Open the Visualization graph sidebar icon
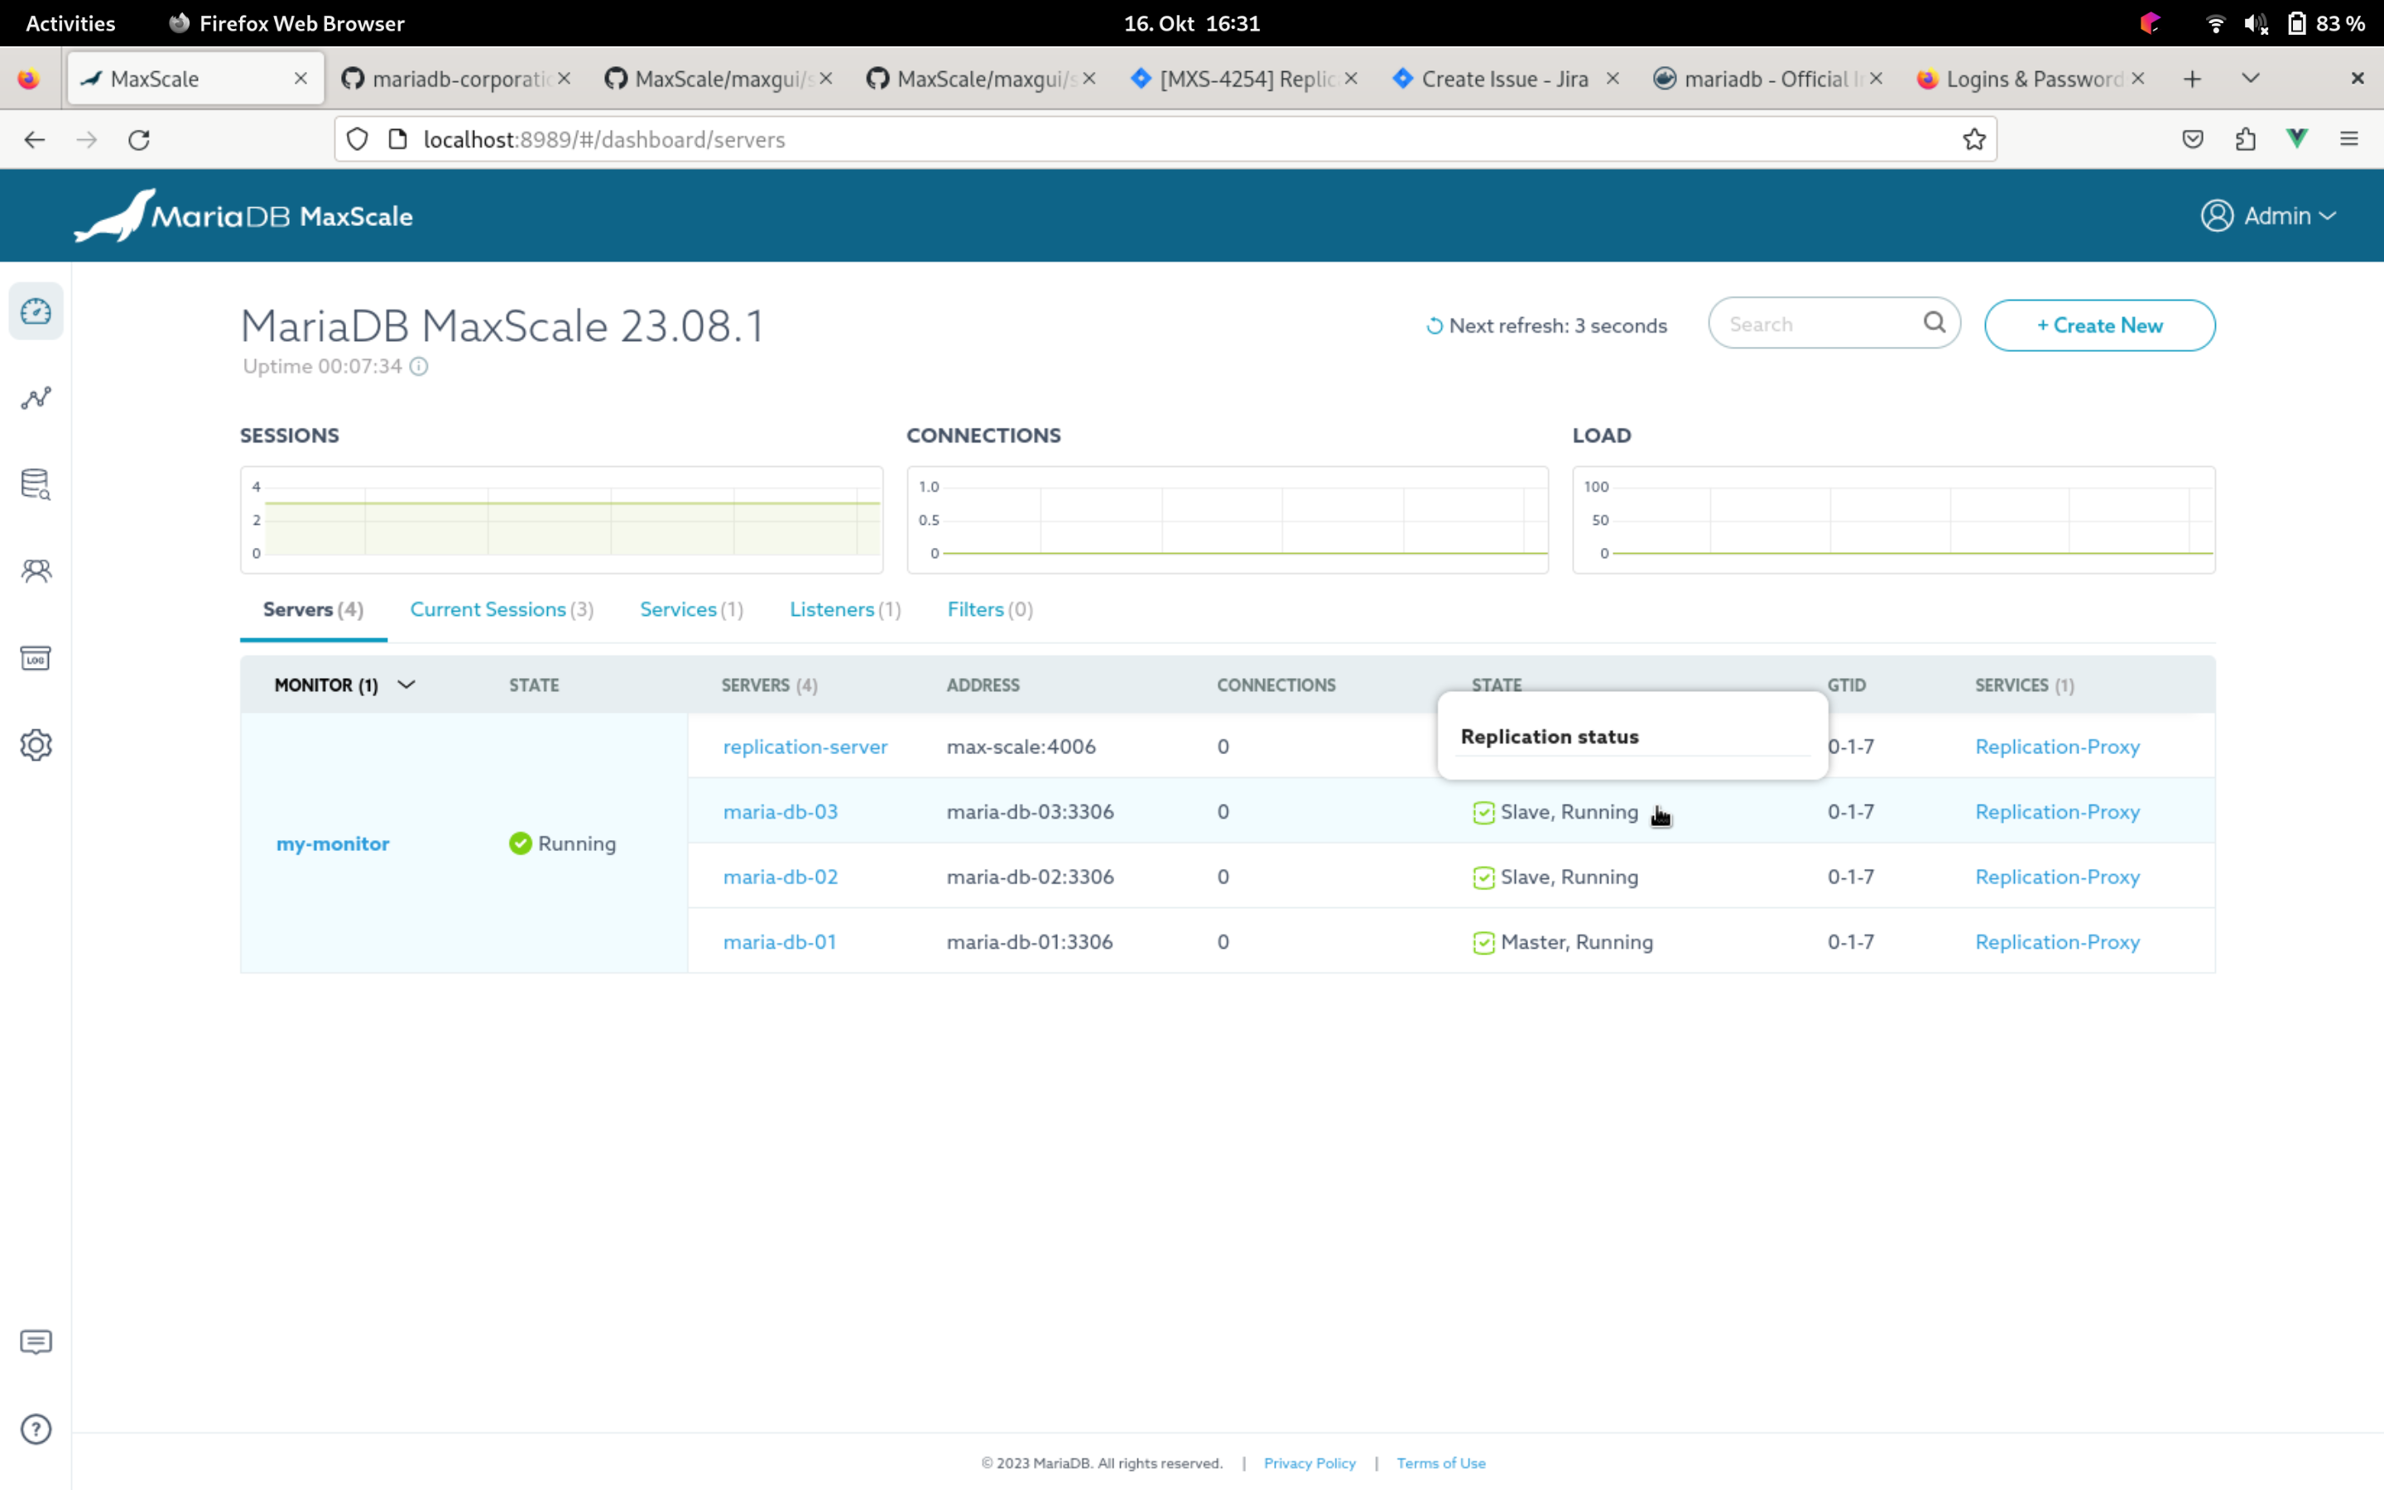The height and width of the screenshot is (1490, 2384). pos(36,398)
